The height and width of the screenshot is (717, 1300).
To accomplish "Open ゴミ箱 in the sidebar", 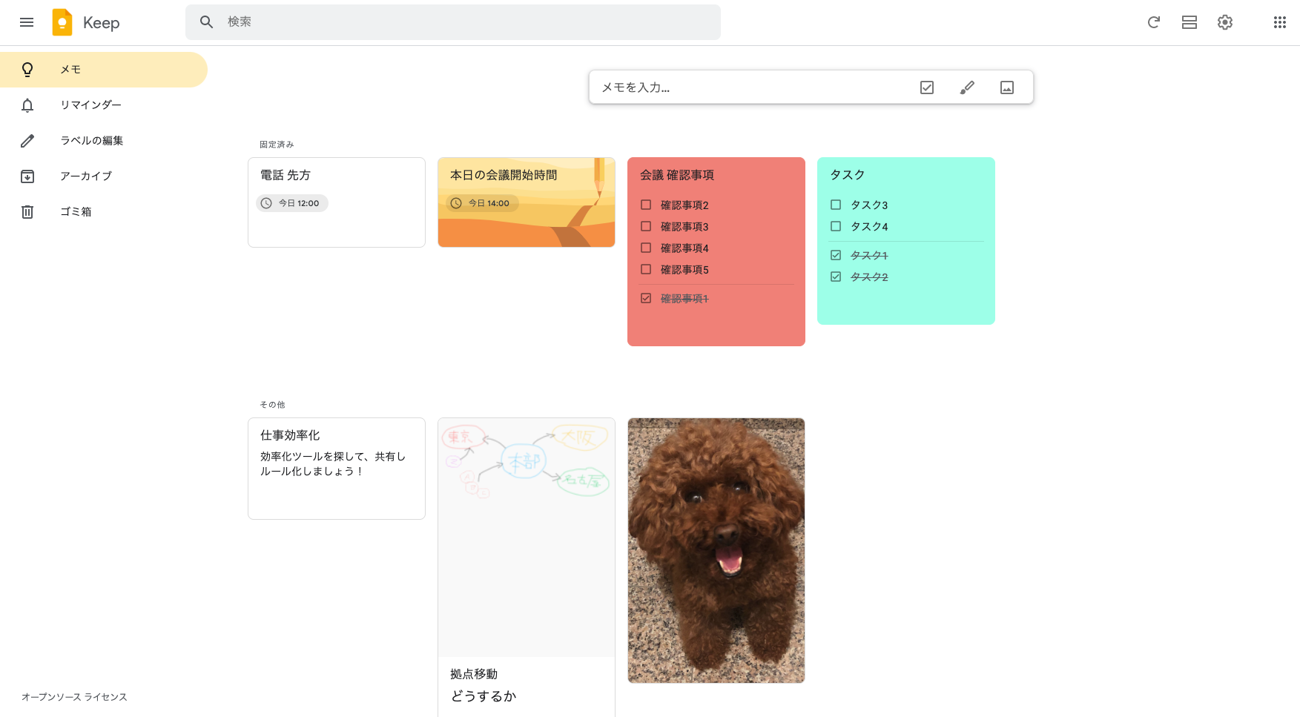I will (104, 212).
